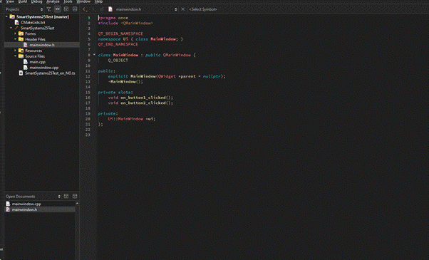This screenshot has width=429, height=260.
Task: Select the Forms folder label
Action: (31, 33)
